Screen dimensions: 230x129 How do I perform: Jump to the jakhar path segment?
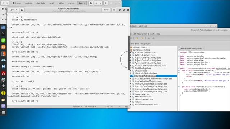pos(61,3)
